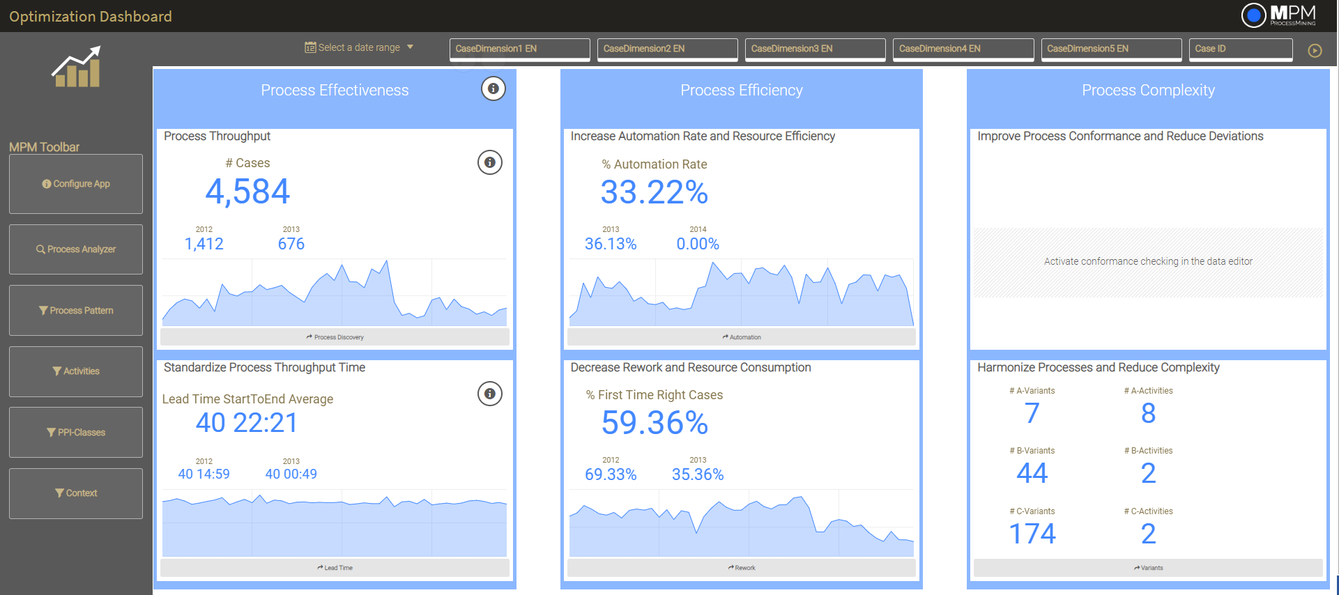Screen dimensions: 1339x595
Task: Click the Automation Rate area chart
Action: click(x=742, y=293)
